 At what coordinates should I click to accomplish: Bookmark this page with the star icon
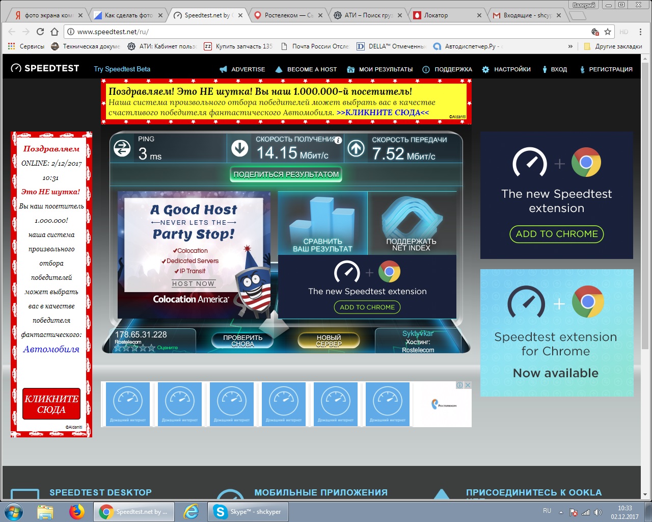[x=608, y=32]
